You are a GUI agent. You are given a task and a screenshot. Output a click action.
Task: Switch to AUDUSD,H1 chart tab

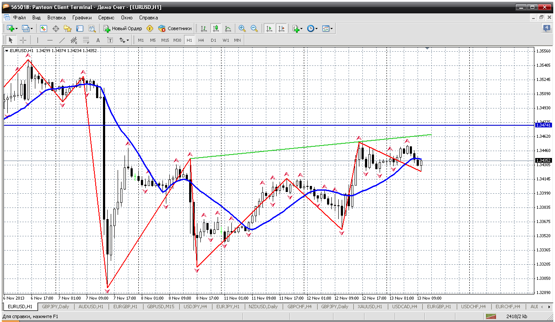coord(91,307)
